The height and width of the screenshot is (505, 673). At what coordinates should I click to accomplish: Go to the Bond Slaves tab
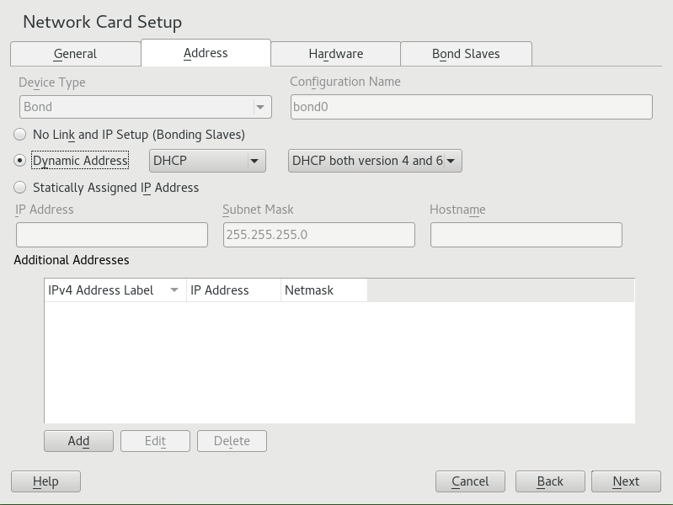click(x=466, y=54)
